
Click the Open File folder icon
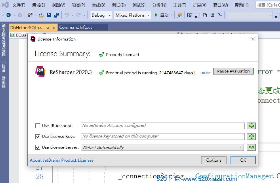tap(42, 15)
